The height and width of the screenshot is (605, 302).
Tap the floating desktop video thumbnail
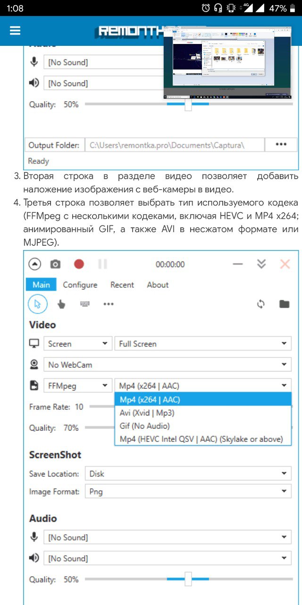[x=226, y=63]
